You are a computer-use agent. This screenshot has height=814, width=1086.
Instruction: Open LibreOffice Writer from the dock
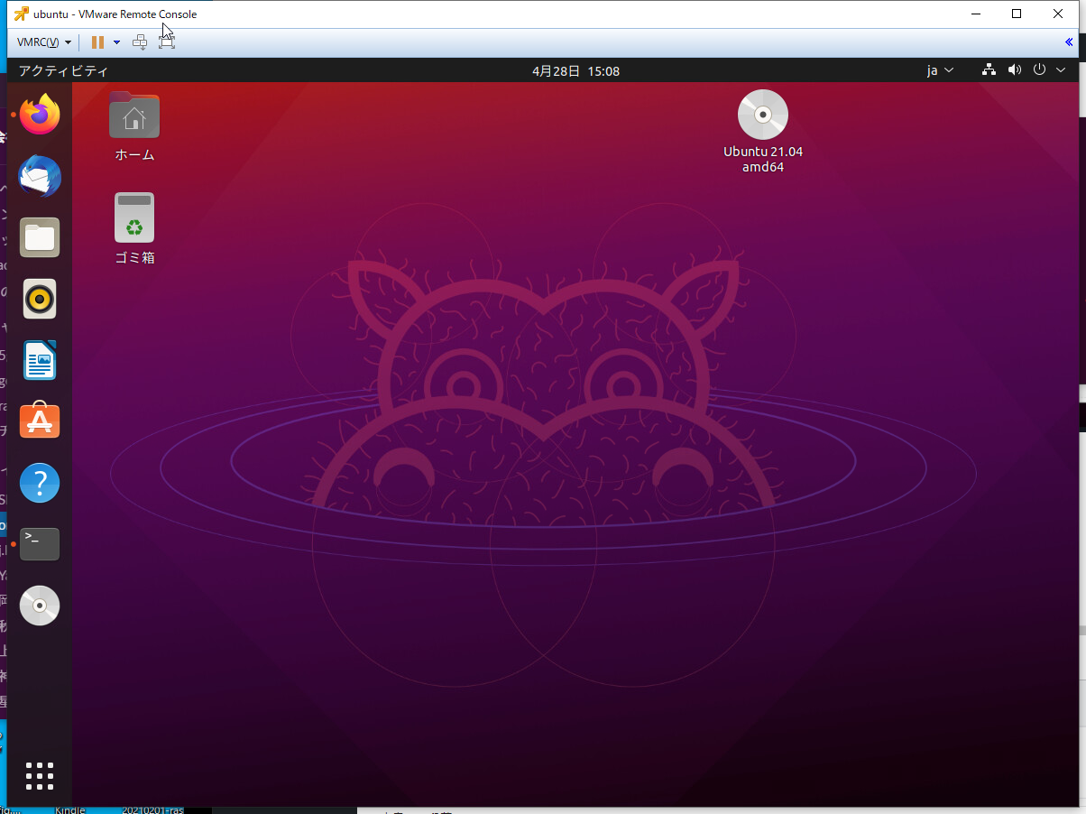[x=40, y=360]
